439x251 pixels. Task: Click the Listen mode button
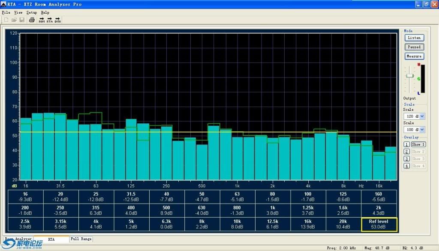415,38
